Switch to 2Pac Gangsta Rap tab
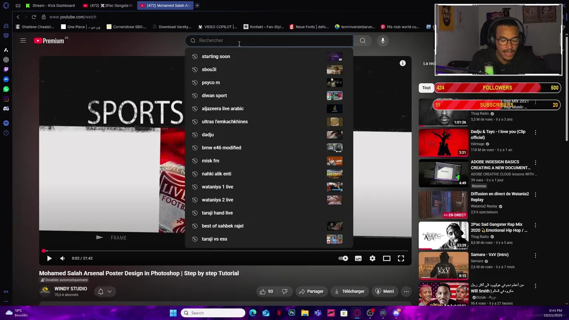Screen dimensions: 569x320 point(108,5)
